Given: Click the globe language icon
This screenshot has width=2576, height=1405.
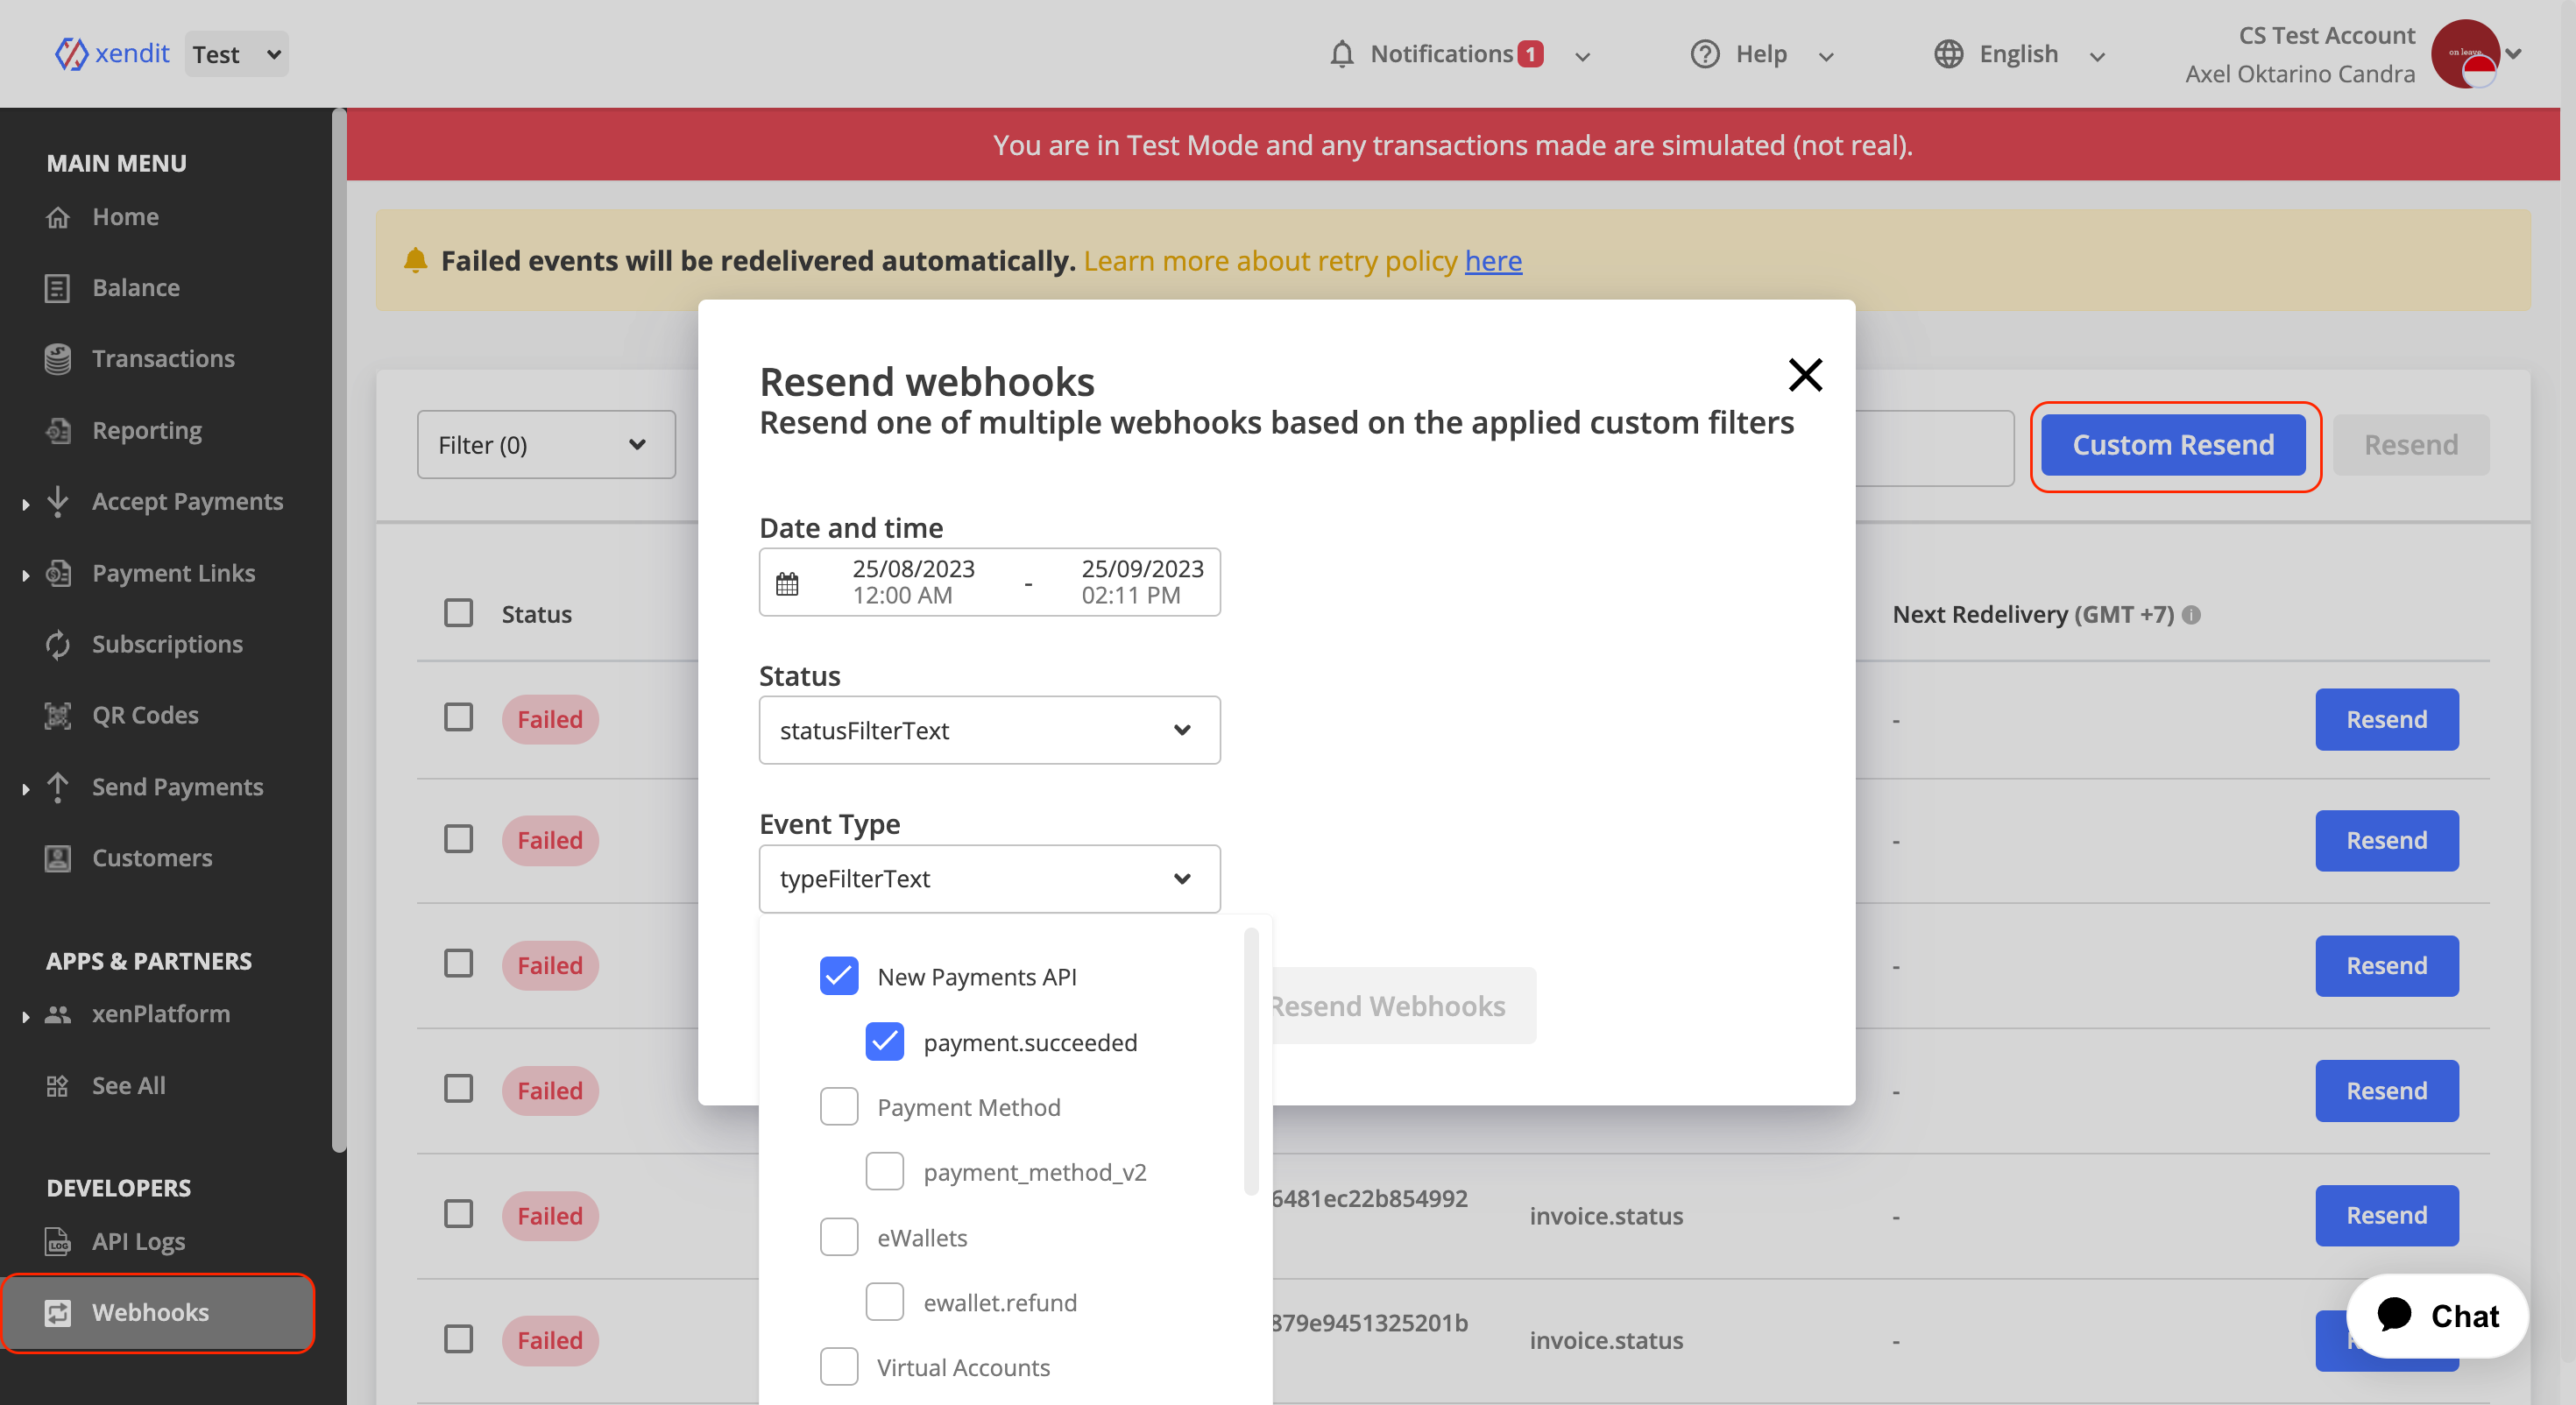Looking at the screenshot, I should [x=1947, y=54].
